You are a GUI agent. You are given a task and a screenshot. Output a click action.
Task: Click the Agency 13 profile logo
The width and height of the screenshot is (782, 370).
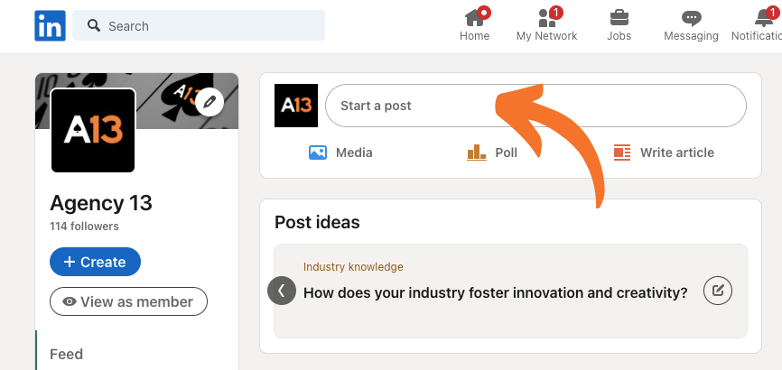[93, 131]
